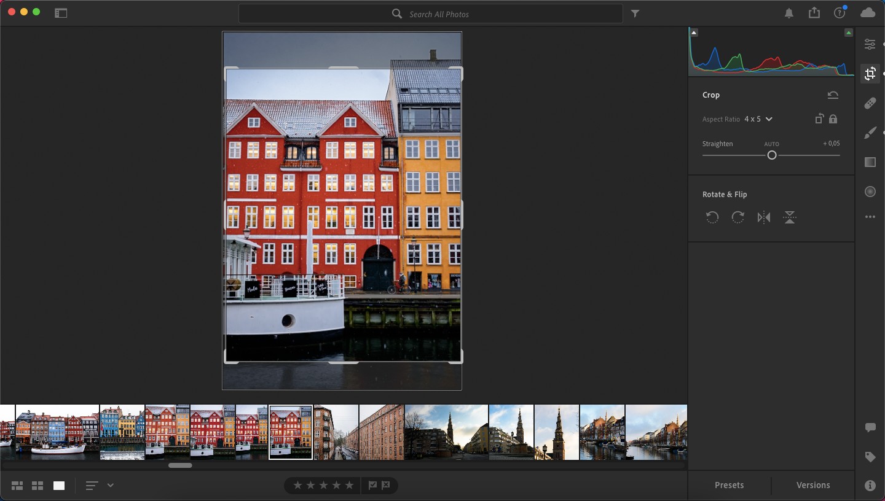Rate photo three stars
The width and height of the screenshot is (885, 501).
click(x=323, y=485)
